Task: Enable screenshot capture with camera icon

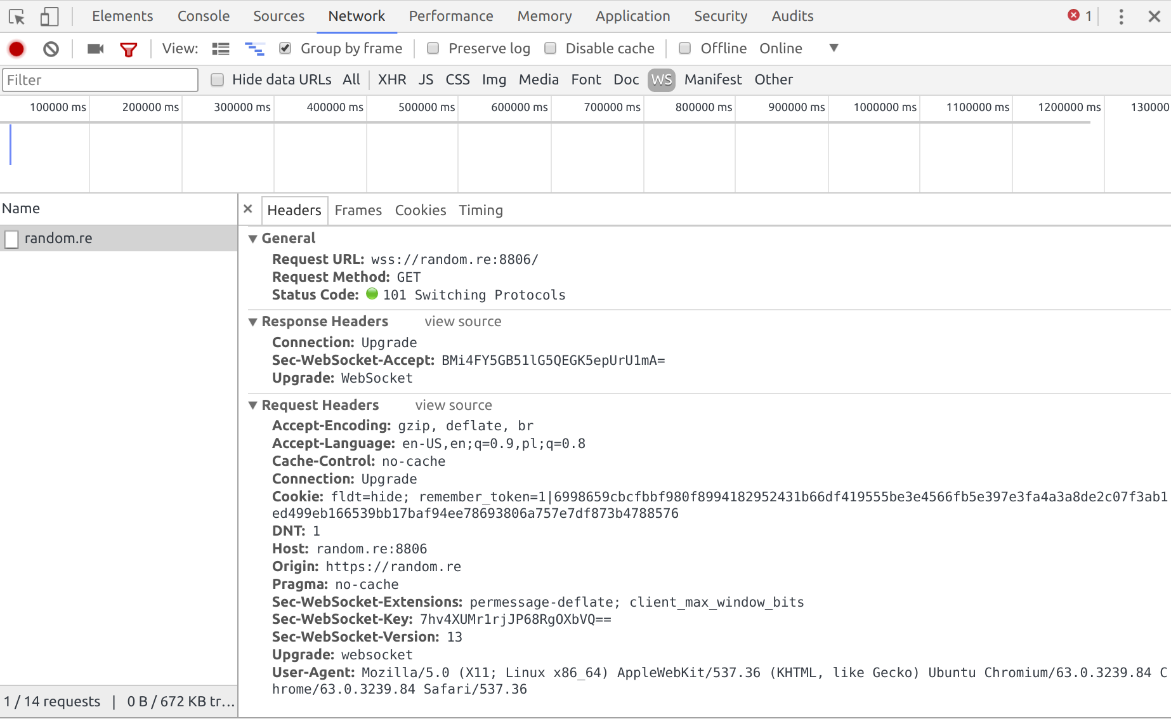Action: click(x=95, y=48)
